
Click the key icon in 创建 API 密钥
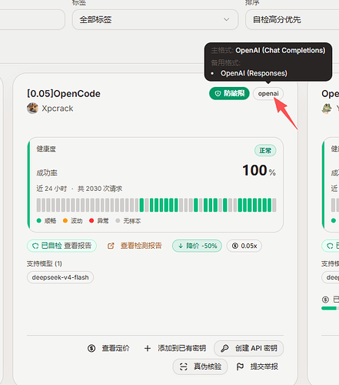(224, 348)
